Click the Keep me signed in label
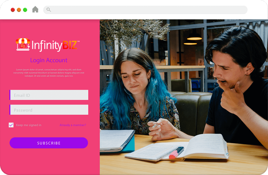 coord(29,125)
